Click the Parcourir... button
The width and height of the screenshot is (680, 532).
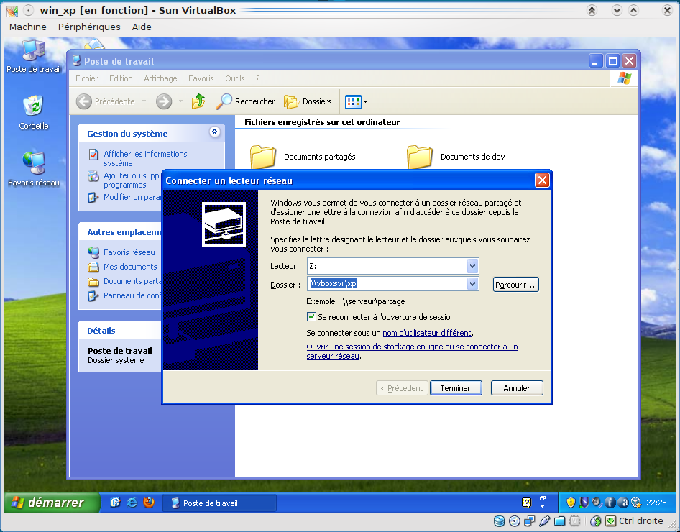515,285
